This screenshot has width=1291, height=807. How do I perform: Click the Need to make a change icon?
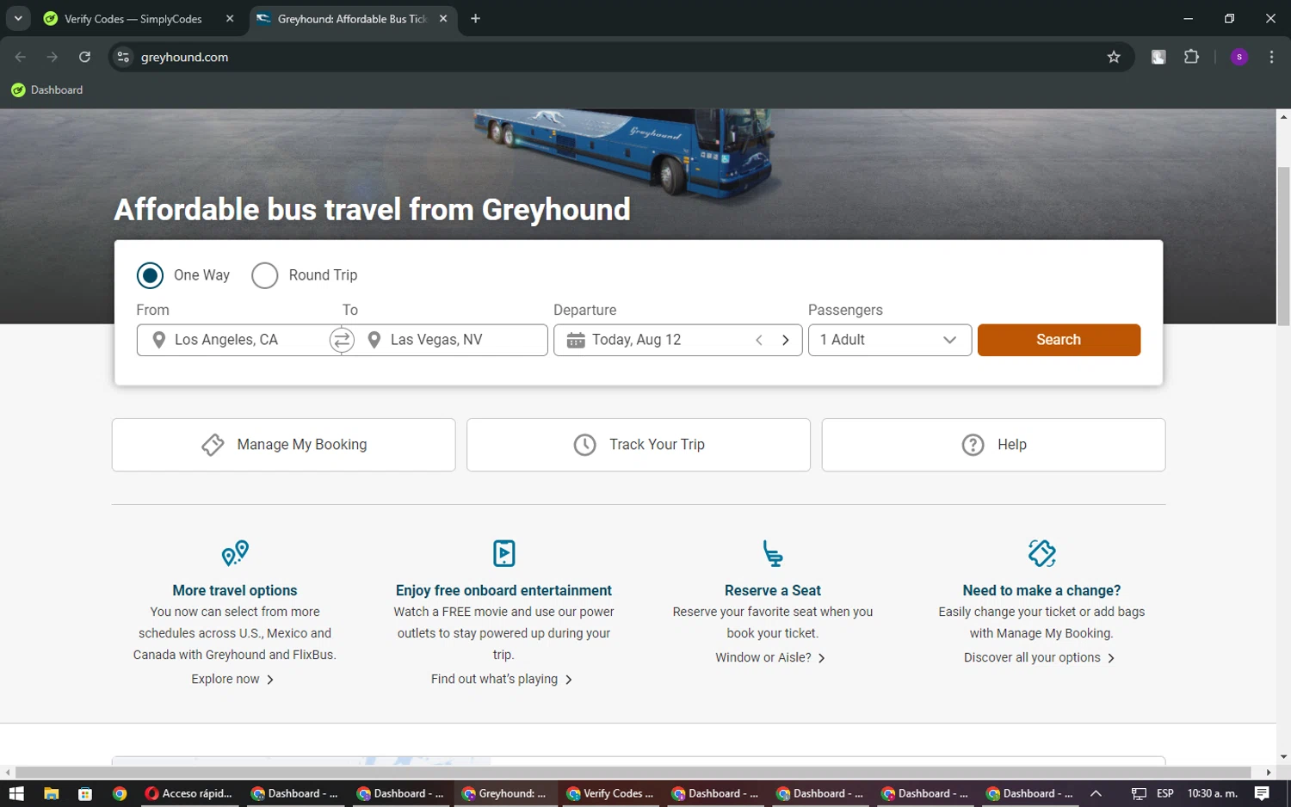pos(1041,553)
